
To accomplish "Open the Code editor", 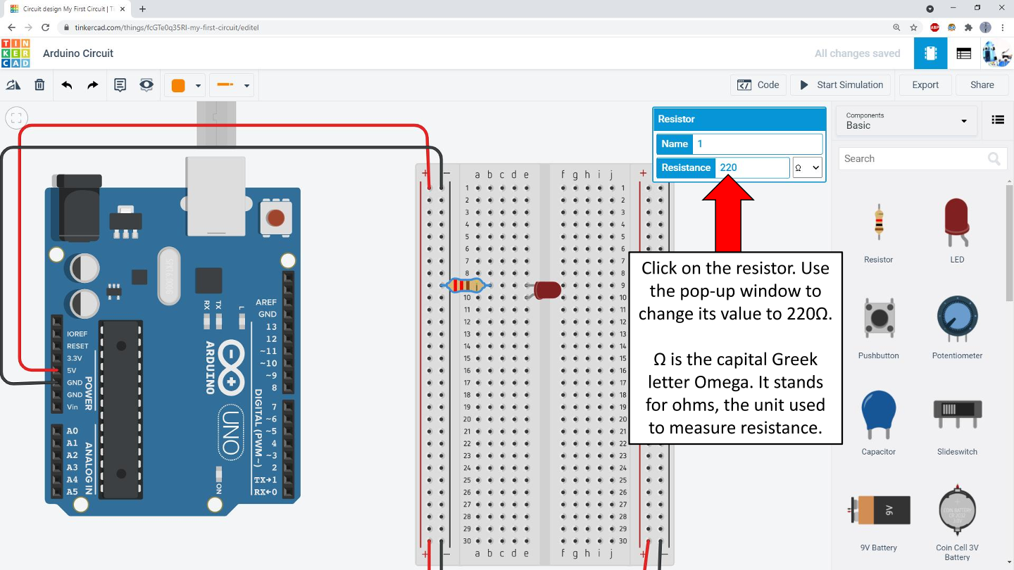I will [x=758, y=84].
